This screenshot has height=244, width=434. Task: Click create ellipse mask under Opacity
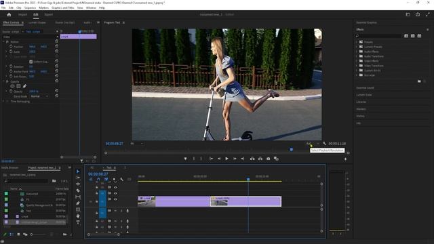pyautogui.click(x=12, y=86)
